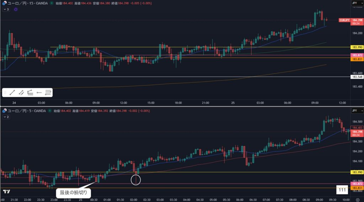The width and height of the screenshot is (364, 202).
Task: Pick the parallel horizontal lines tool
Action: (x=48, y=93)
